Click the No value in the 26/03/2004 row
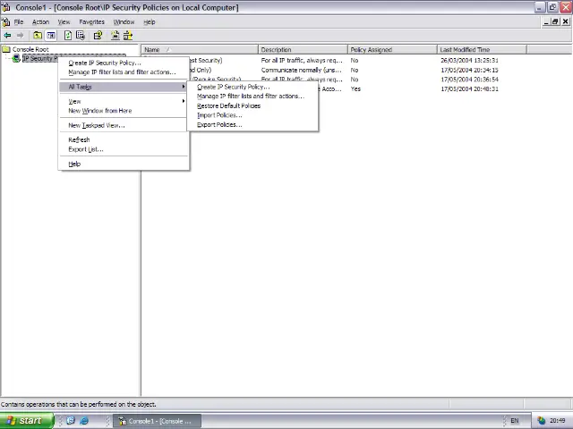Viewport: 573px width, 429px height. (x=355, y=61)
